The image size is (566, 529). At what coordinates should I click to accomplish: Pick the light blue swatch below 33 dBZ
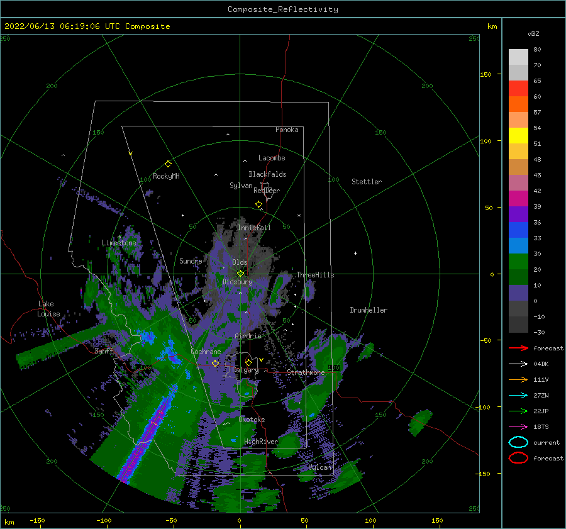tap(518, 245)
